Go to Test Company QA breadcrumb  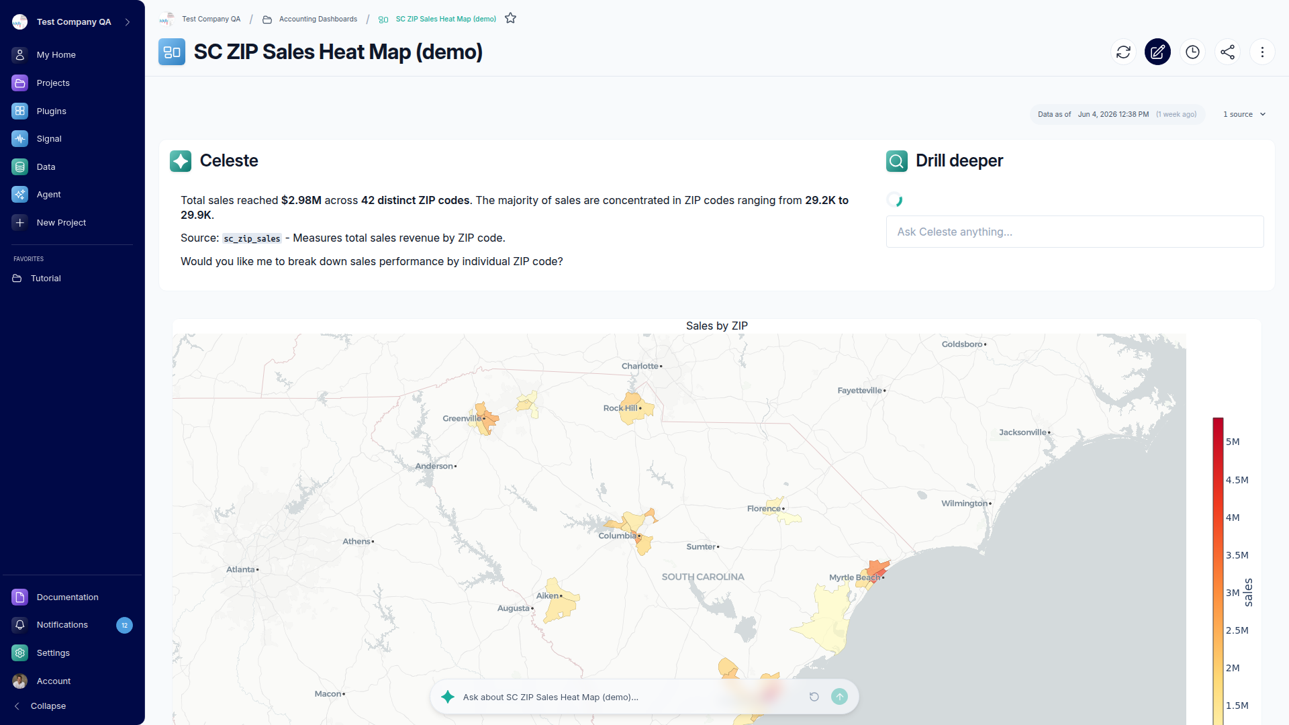(211, 19)
